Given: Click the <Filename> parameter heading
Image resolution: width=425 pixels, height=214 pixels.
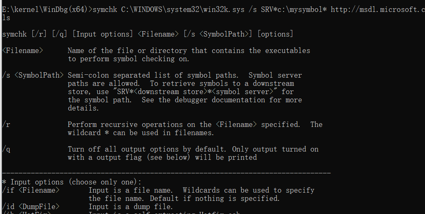Looking at the screenshot, I should (x=23, y=51).
